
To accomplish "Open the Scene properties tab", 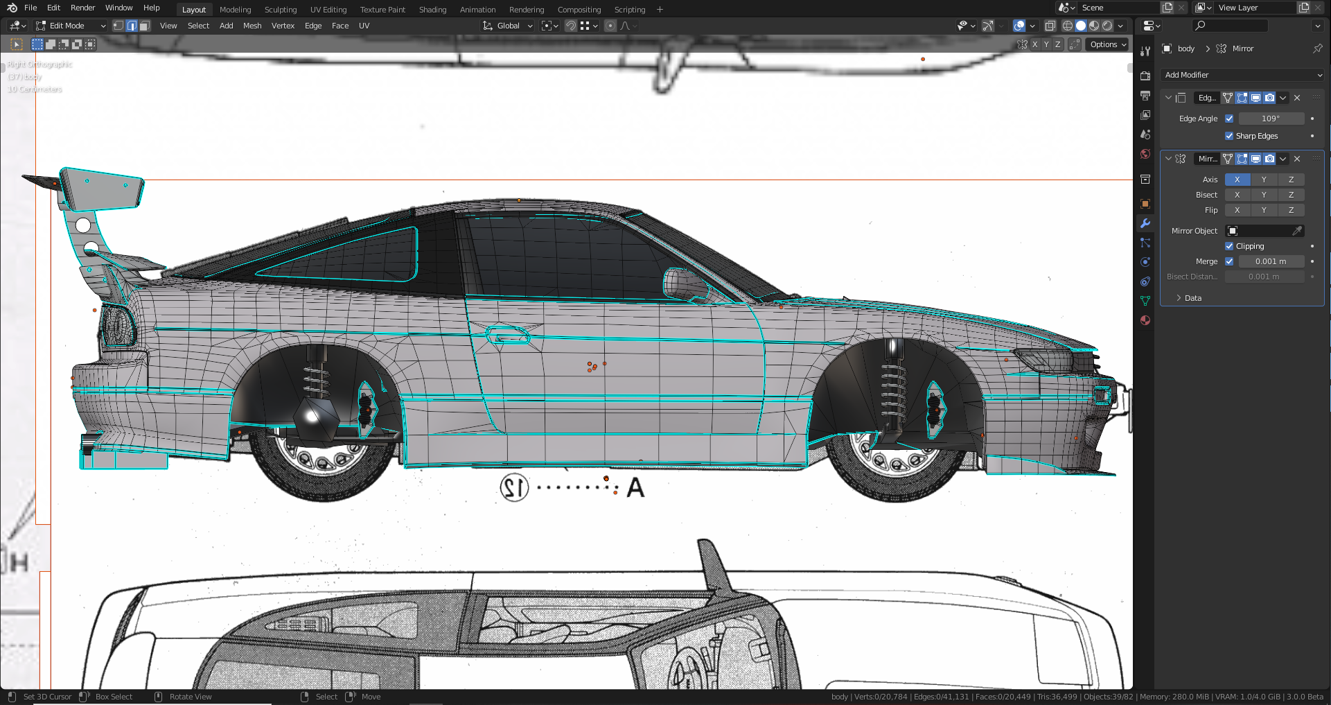I will pos(1145,134).
